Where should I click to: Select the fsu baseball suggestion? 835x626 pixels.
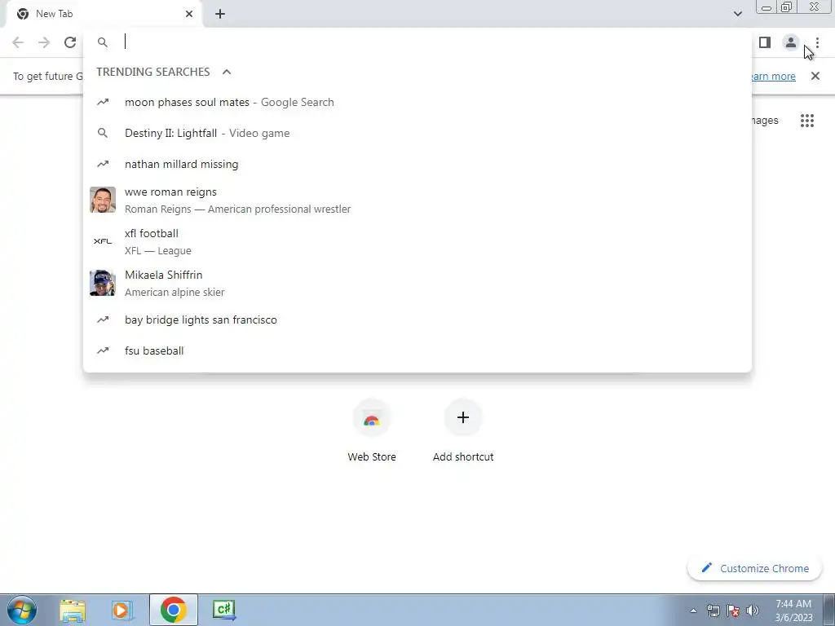[417, 350]
